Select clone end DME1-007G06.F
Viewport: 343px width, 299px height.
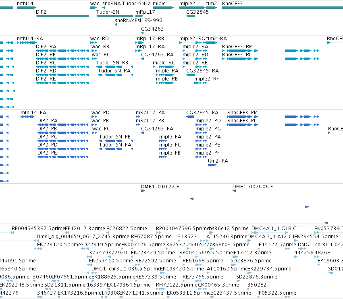[234, 191]
